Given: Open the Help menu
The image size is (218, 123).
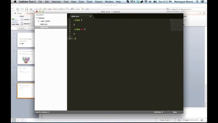Looking at the screenshot, I should coord(118,2).
